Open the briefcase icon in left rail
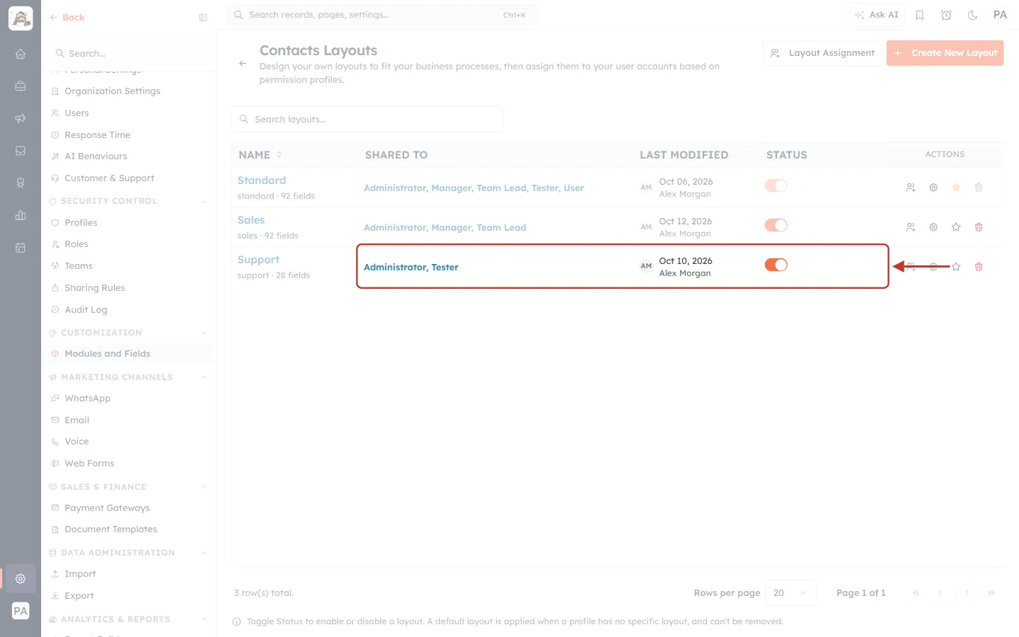This screenshot has width=1019, height=637. pyautogui.click(x=21, y=86)
